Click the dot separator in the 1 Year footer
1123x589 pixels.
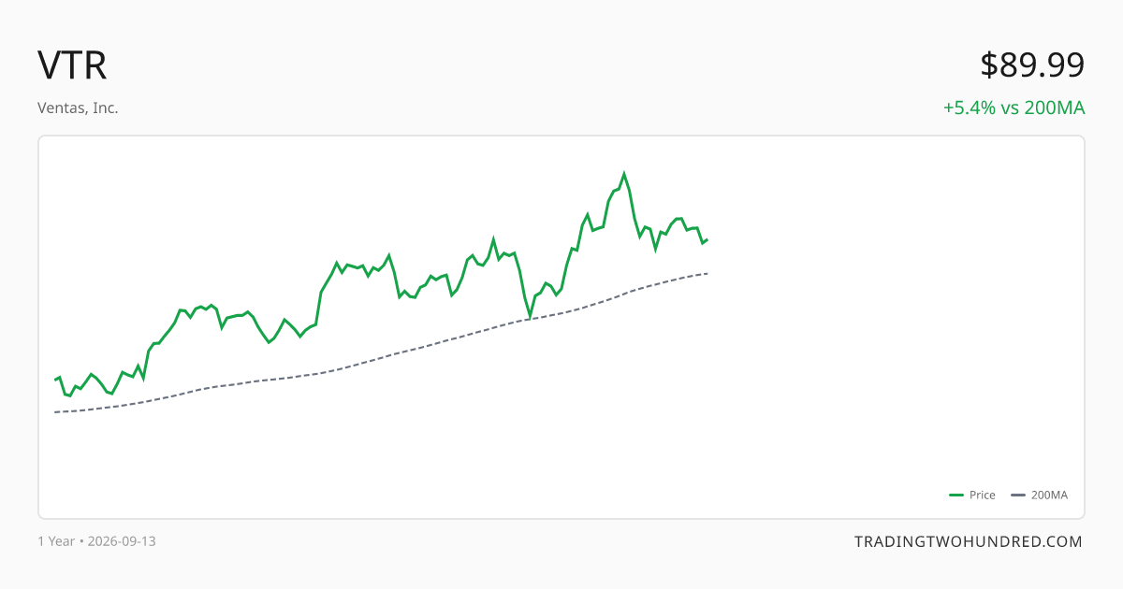tap(81, 541)
